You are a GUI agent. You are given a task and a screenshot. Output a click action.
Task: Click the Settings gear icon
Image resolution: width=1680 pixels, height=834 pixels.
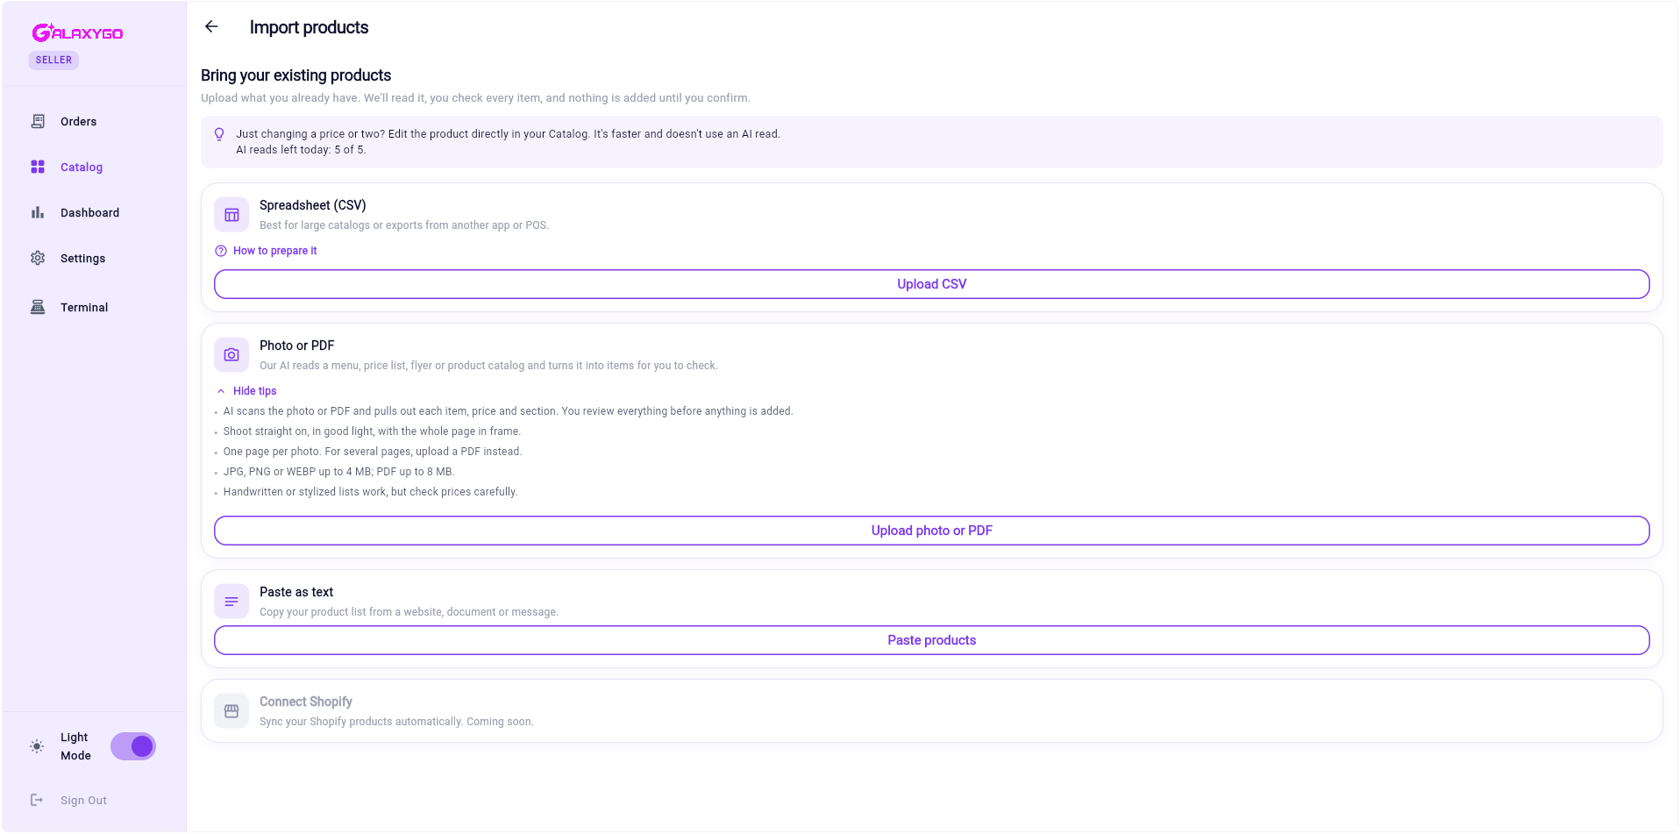click(38, 258)
